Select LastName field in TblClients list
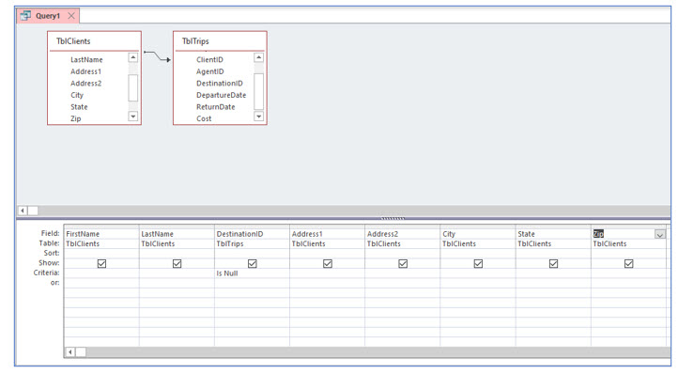Screen dimensions: 678x374 click(86, 60)
